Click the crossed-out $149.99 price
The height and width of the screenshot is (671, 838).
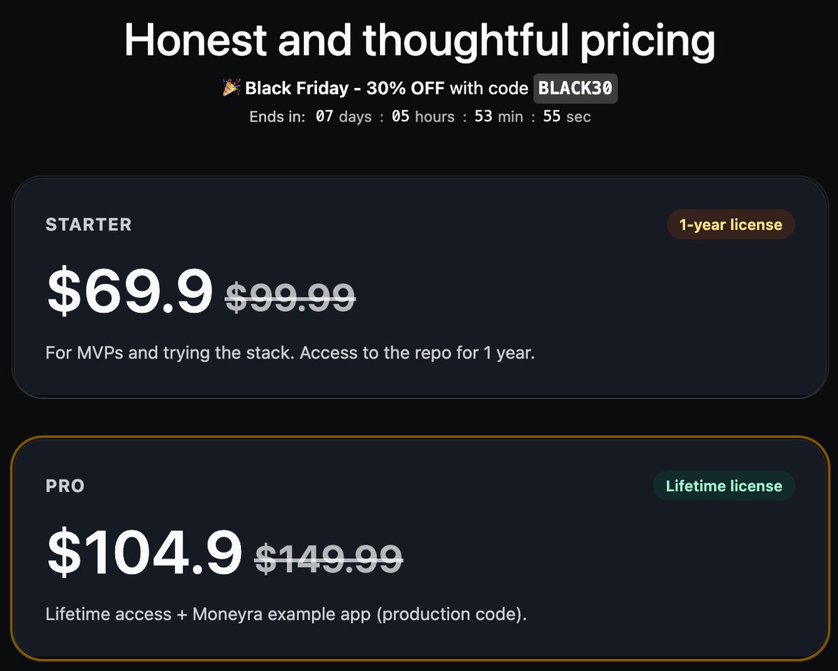click(x=329, y=558)
